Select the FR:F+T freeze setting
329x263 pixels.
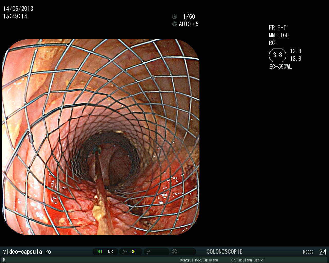(277, 27)
